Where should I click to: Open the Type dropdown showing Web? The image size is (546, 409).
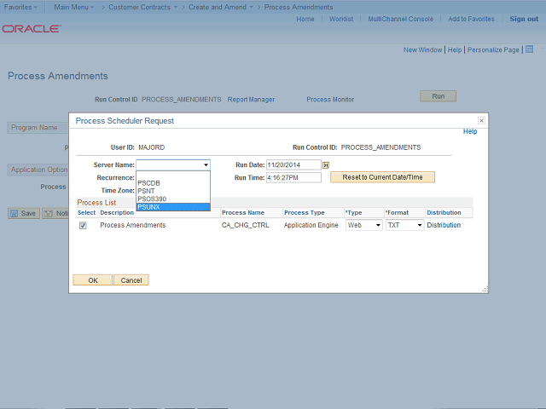(x=364, y=225)
